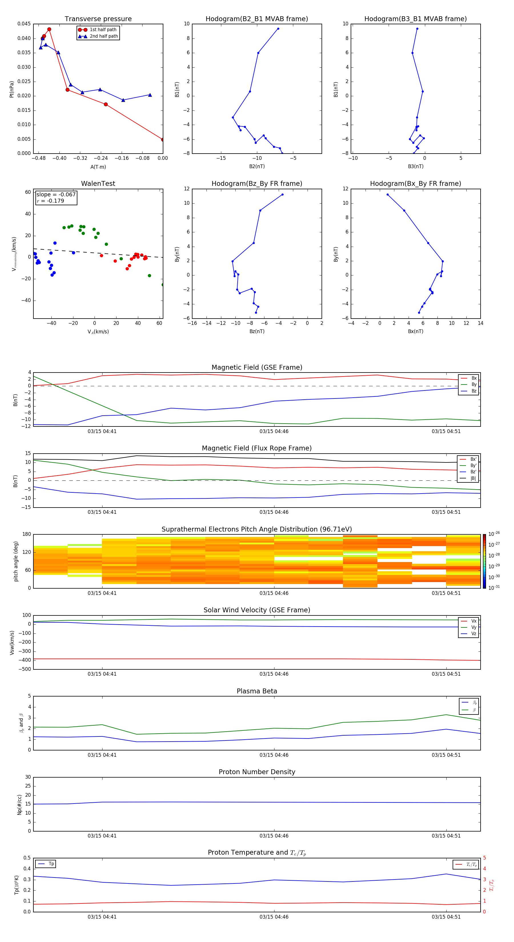Click topmost point of Bz_By hodogram
514x942 pixels.
click(x=282, y=195)
